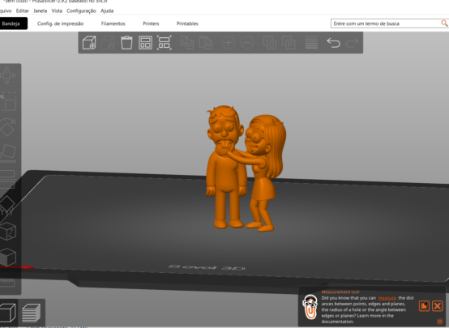
Task: Open the Configuração menu
Action: click(x=81, y=11)
